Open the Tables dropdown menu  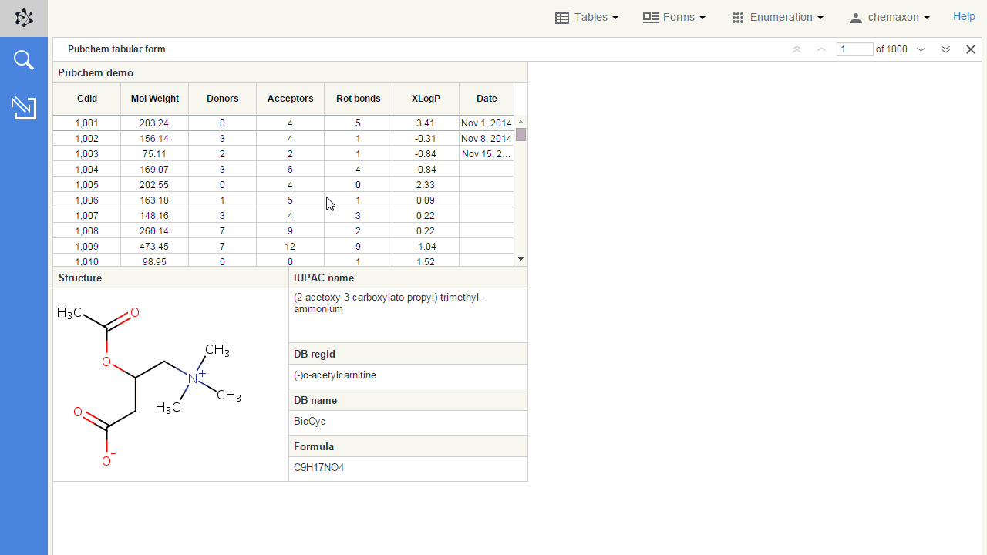click(593, 17)
